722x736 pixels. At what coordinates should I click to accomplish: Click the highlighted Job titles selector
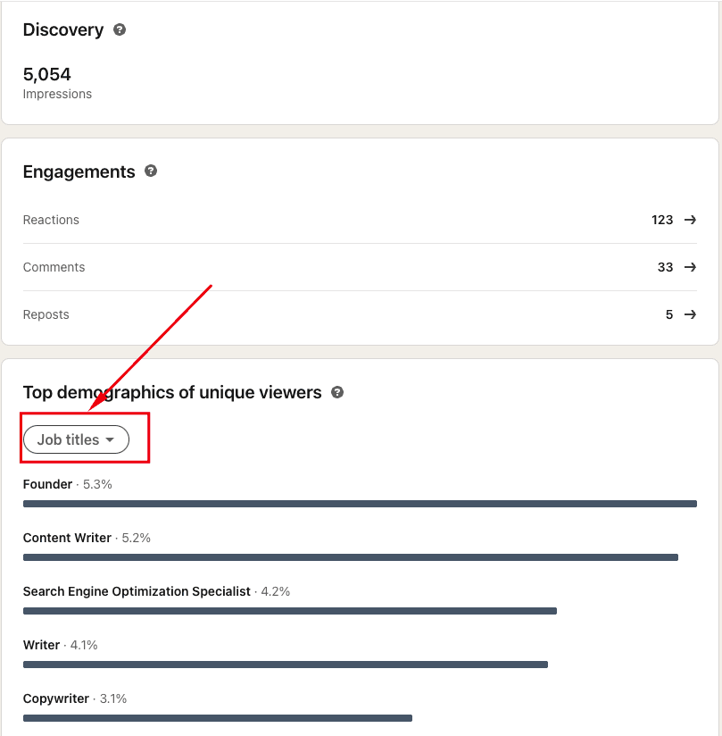point(77,439)
